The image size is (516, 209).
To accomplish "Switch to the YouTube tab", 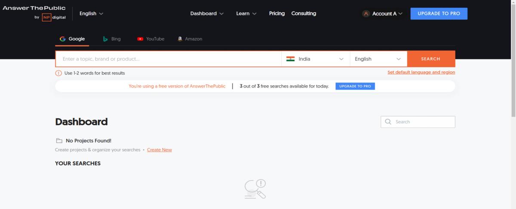I will coord(151,39).
